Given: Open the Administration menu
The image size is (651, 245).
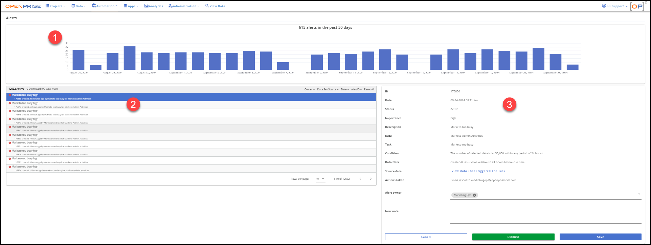Looking at the screenshot, I should click(184, 6).
